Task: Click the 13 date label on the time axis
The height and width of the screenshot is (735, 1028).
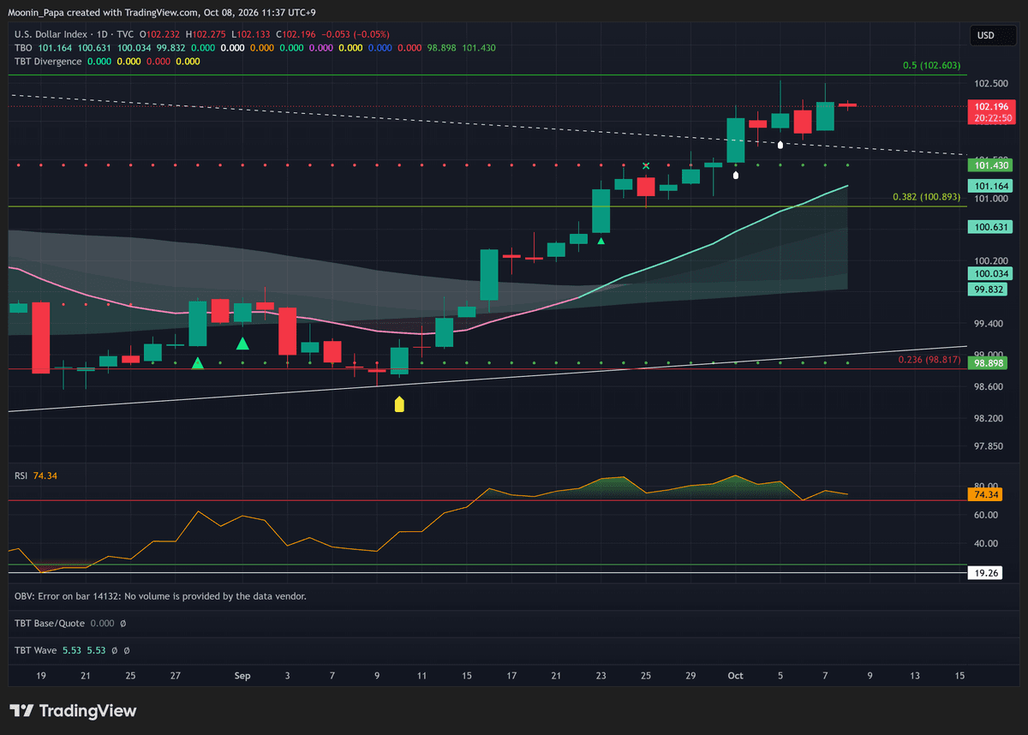Action: (x=915, y=676)
